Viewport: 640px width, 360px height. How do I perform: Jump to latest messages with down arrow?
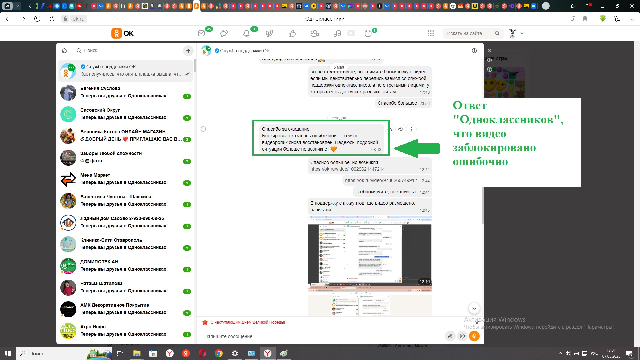click(x=474, y=308)
